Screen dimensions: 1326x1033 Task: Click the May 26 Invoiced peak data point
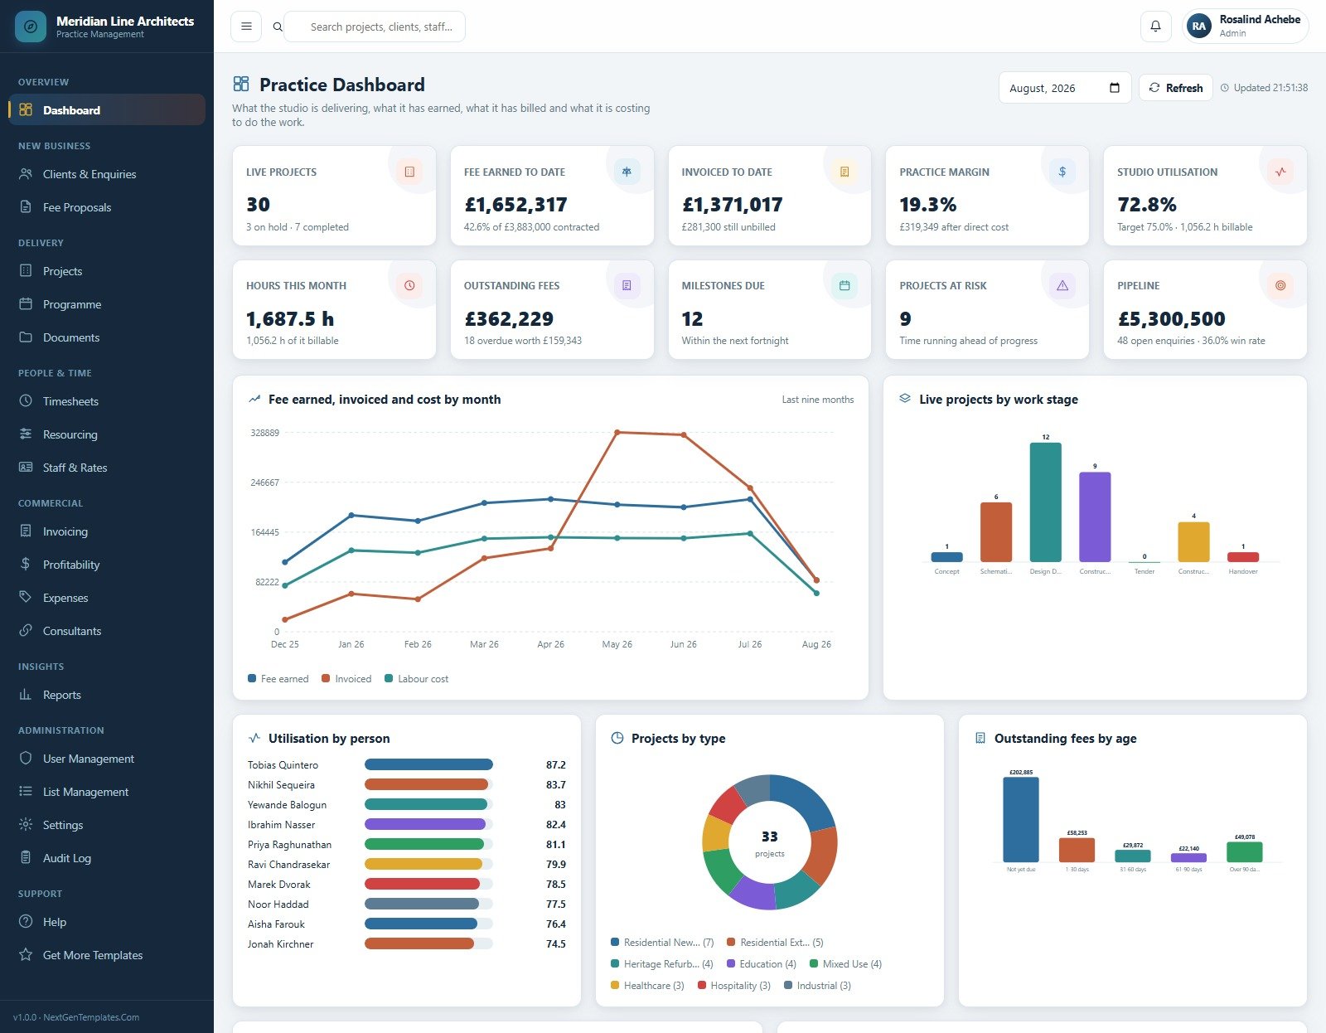617,432
